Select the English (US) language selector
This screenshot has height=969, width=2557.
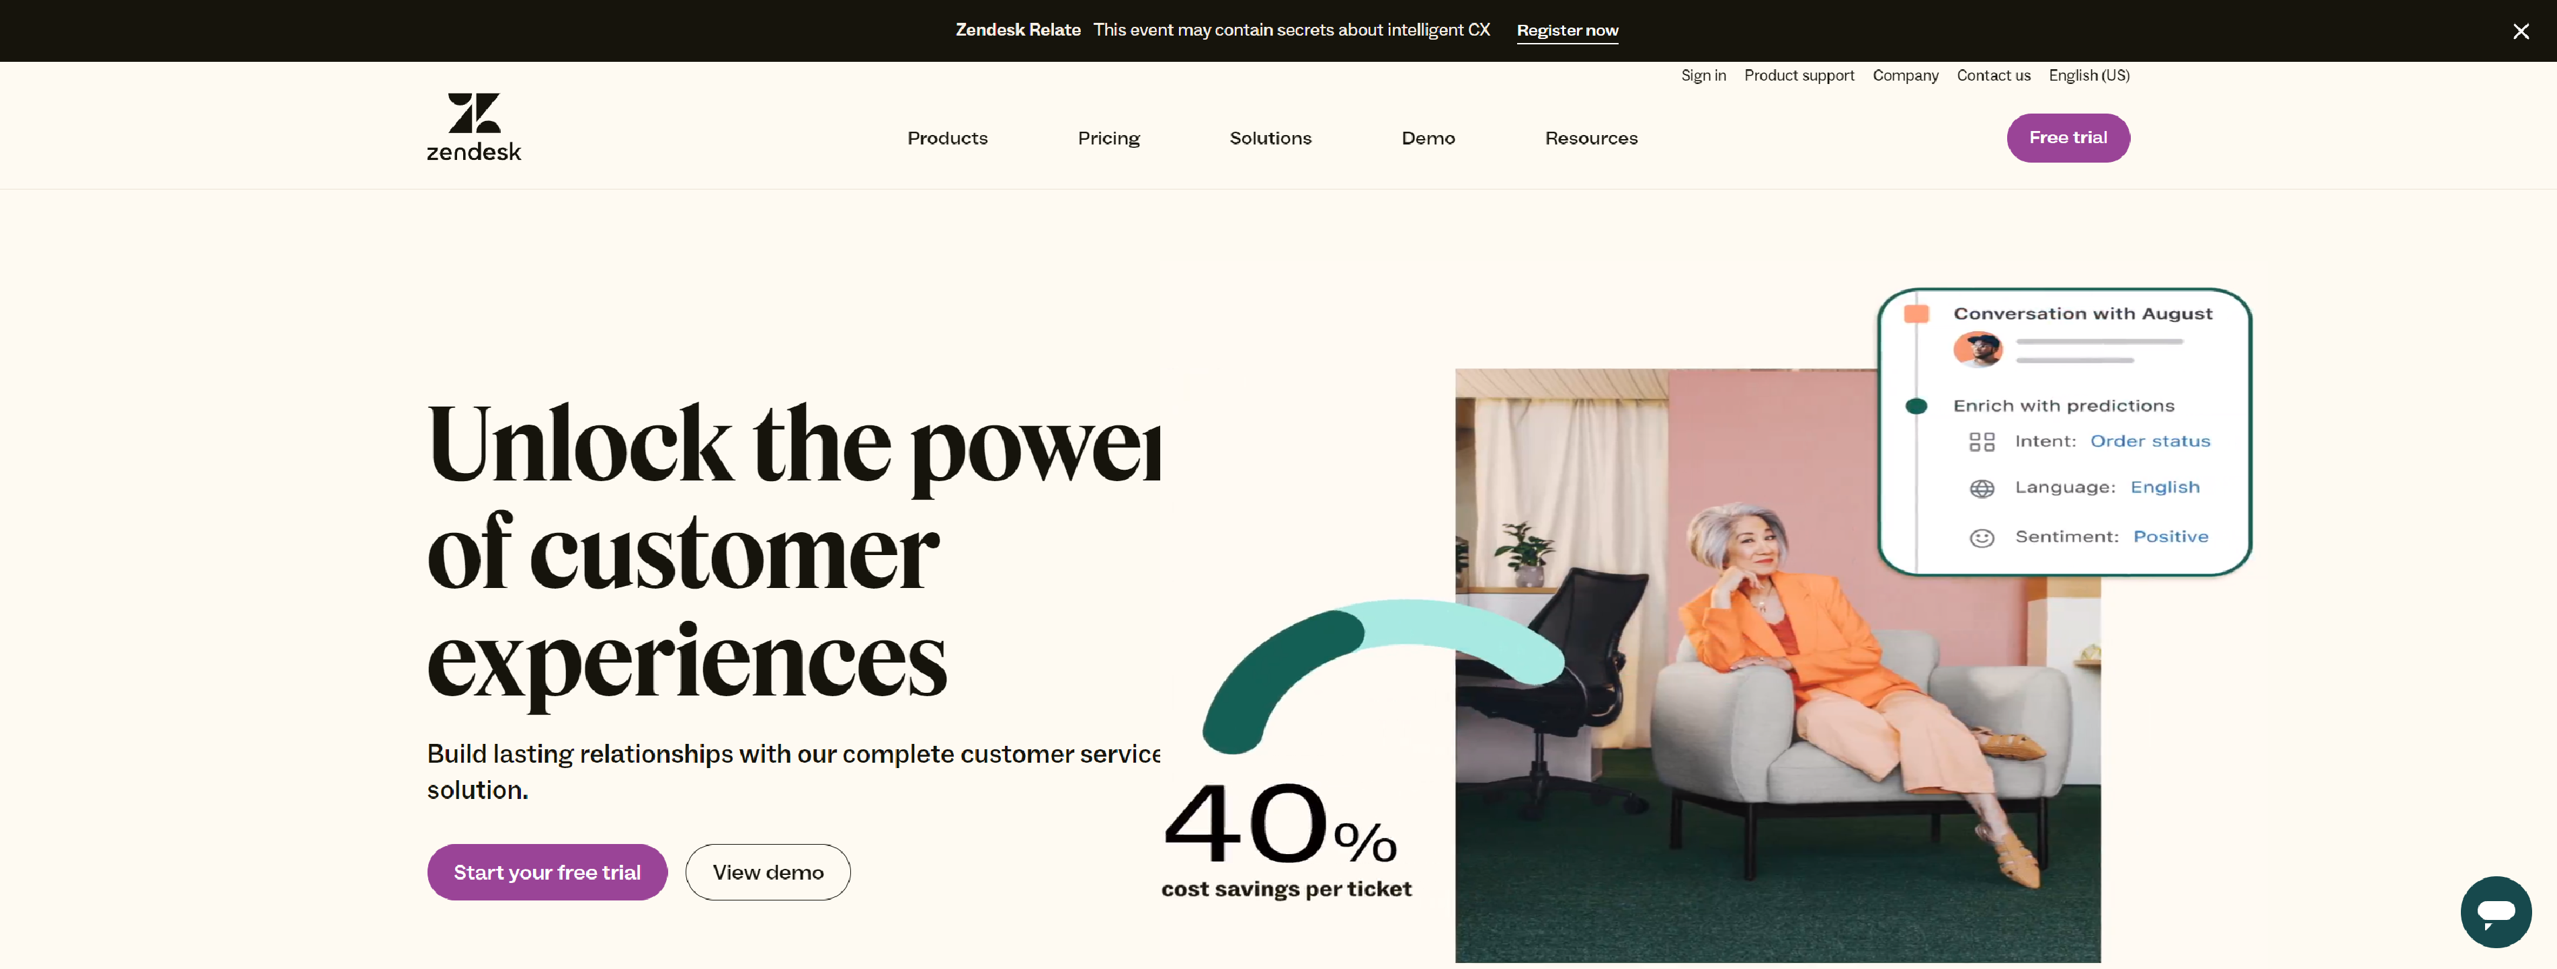click(2088, 75)
